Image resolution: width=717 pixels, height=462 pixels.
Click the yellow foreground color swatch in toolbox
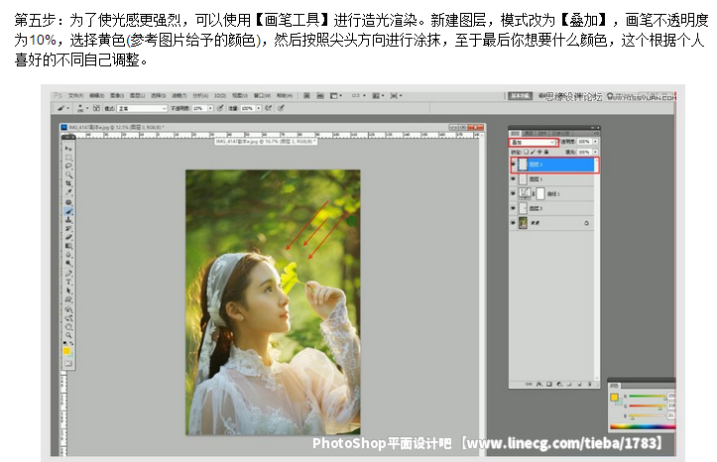tap(66, 351)
